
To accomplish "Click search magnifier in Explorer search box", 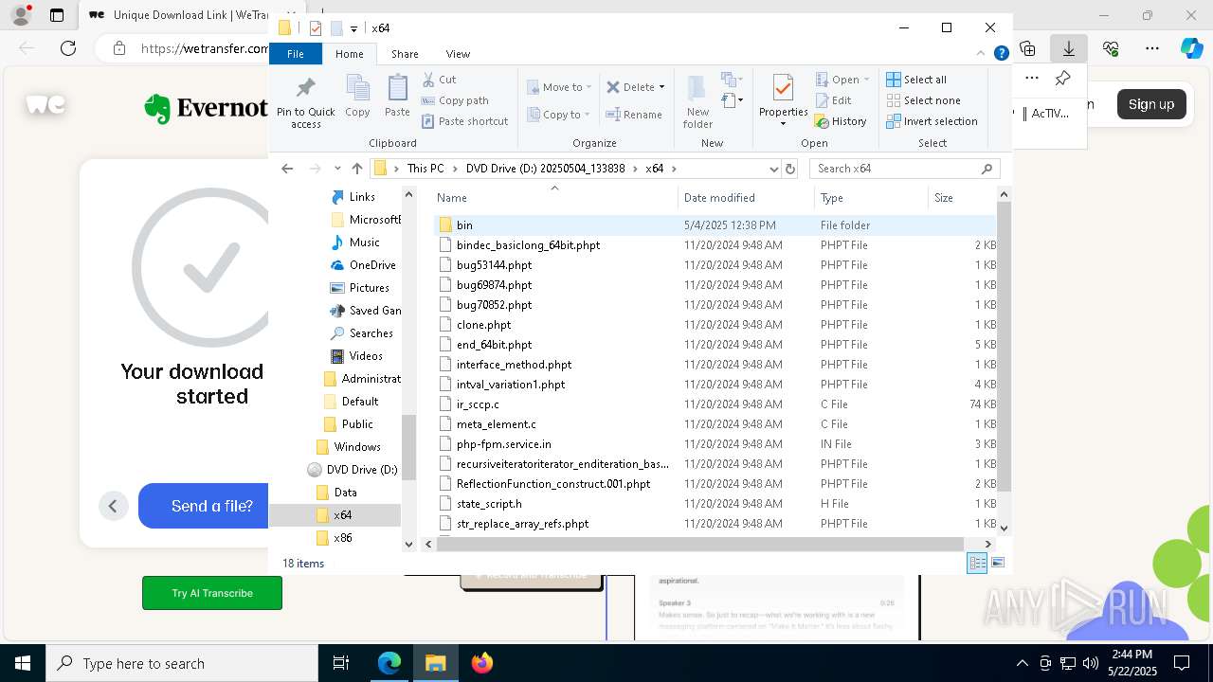I will pyautogui.click(x=987, y=169).
